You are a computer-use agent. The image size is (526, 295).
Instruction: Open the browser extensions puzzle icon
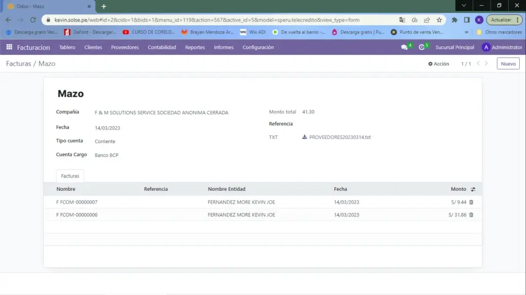tap(455, 20)
